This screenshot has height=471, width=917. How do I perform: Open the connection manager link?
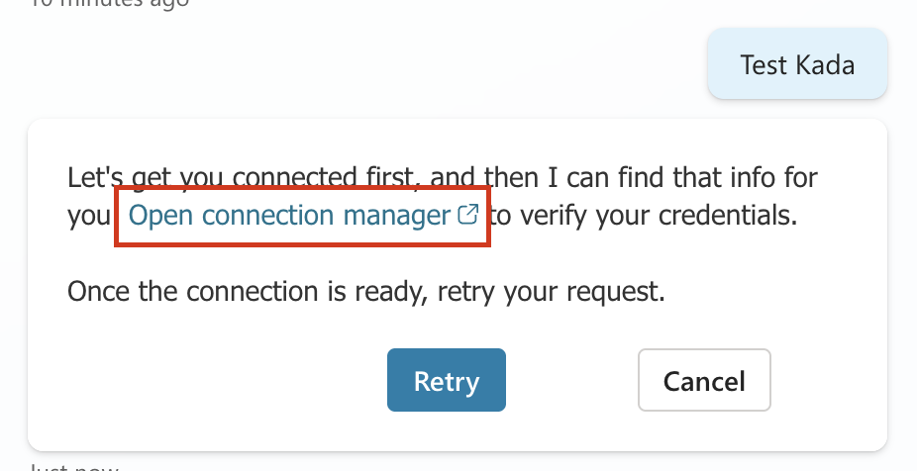290,216
